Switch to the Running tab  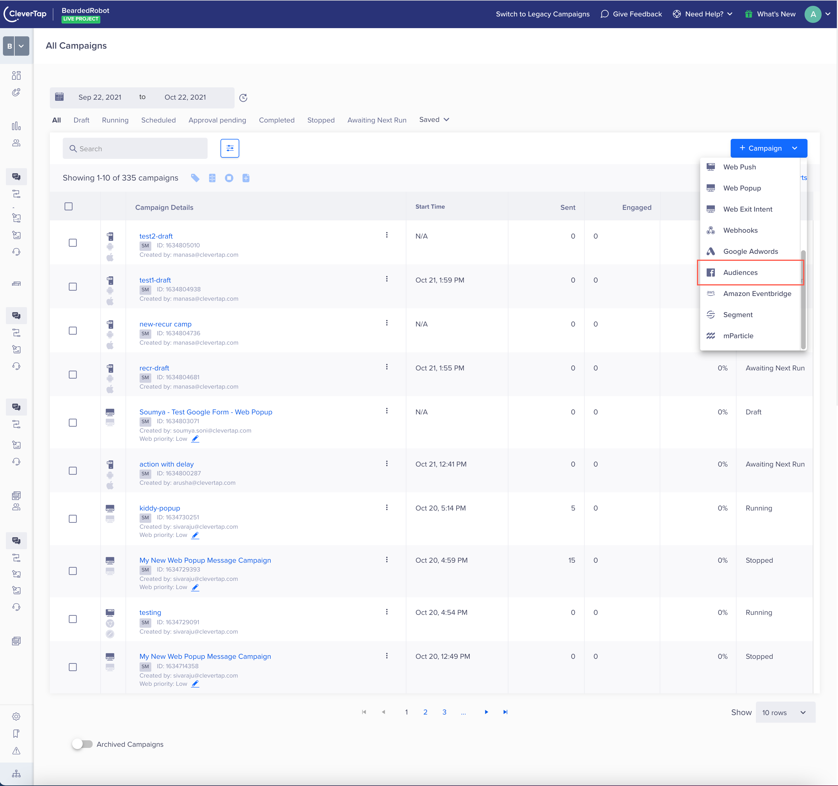click(115, 120)
